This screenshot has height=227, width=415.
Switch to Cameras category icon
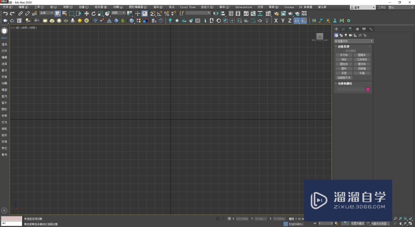[x=350, y=35]
